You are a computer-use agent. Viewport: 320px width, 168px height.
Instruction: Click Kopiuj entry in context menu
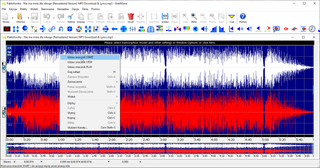pos(90,118)
